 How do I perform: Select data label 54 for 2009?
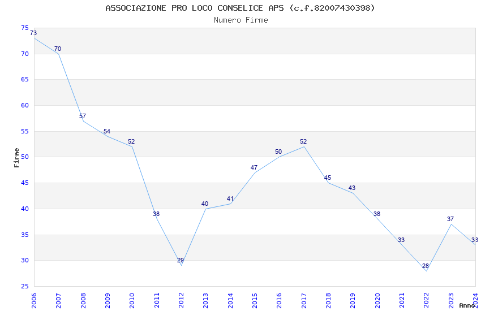[x=107, y=131]
